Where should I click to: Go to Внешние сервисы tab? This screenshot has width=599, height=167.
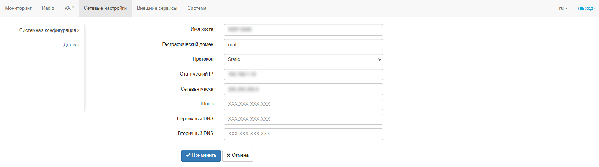coord(157,8)
